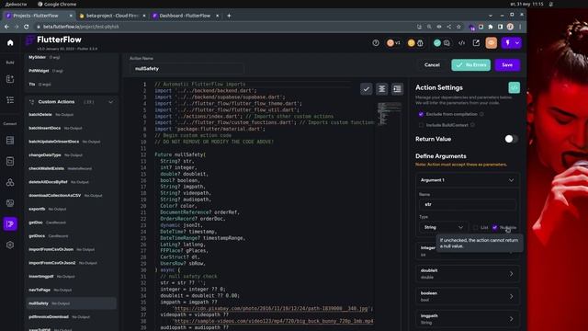Open the branching icon beside yellow avatar
The width and height of the screenshot is (588, 331).
point(421,43)
